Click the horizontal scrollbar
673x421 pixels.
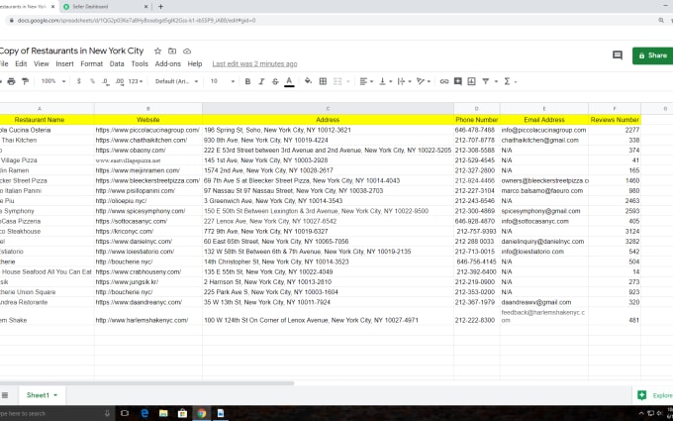(x=147, y=383)
